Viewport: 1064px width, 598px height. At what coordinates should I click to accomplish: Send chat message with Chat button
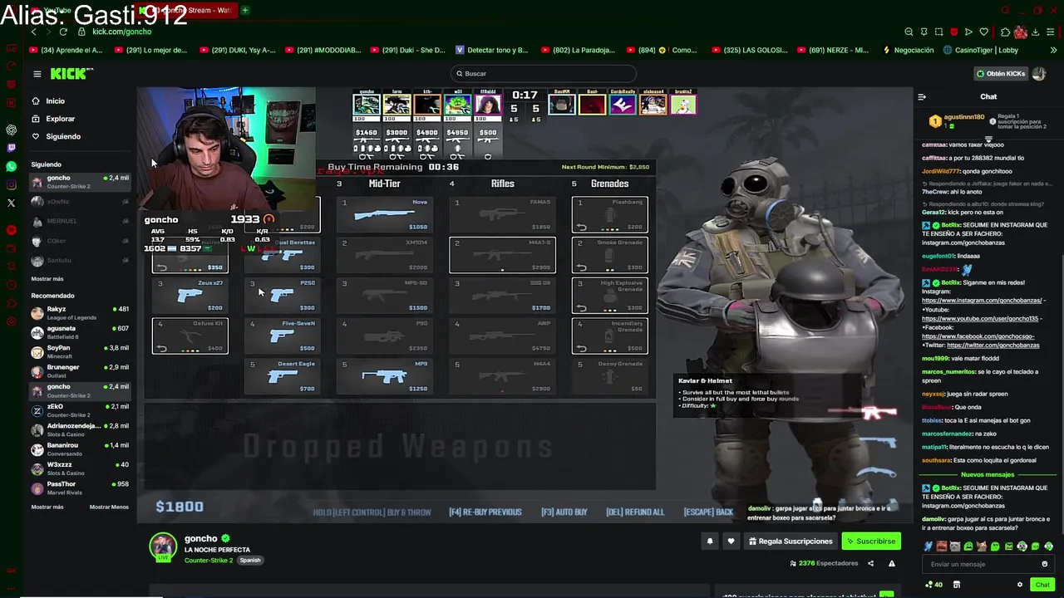(1042, 585)
